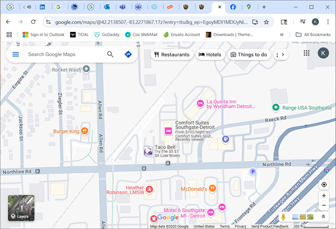Click the Things to do chip
The height and width of the screenshot is (229, 336).
[x=249, y=54]
